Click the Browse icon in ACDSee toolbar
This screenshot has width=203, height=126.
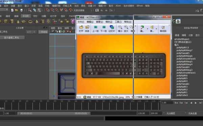tap(87, 29)
